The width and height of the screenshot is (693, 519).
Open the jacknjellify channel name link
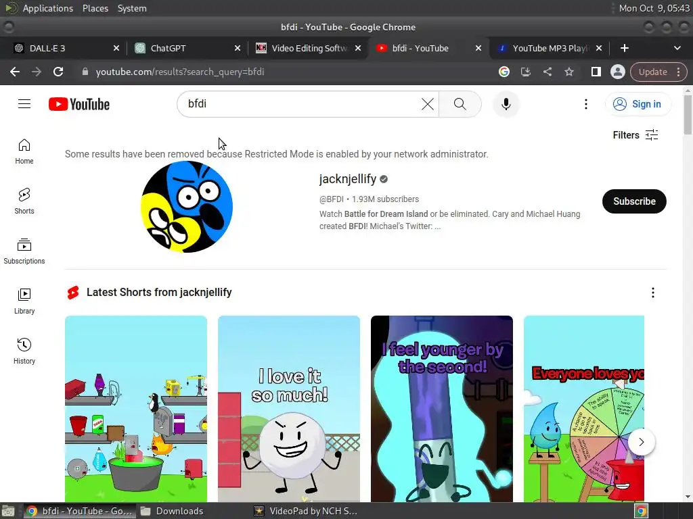pos(348,178)
